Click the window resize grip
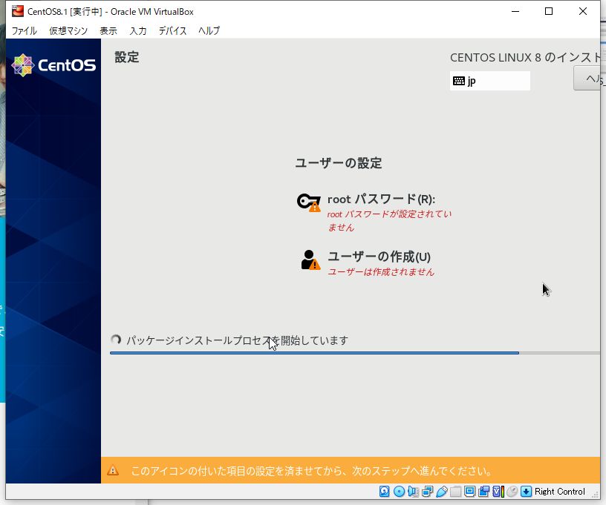Viewport: 606px width, 505px height. [x=595, y=494]
